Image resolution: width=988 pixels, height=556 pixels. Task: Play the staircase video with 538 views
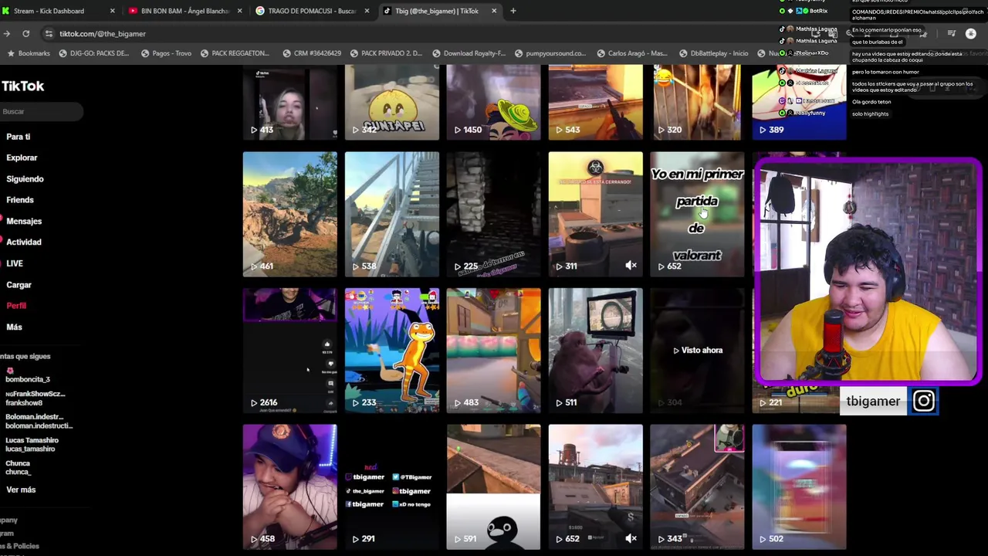click(391, 214)
